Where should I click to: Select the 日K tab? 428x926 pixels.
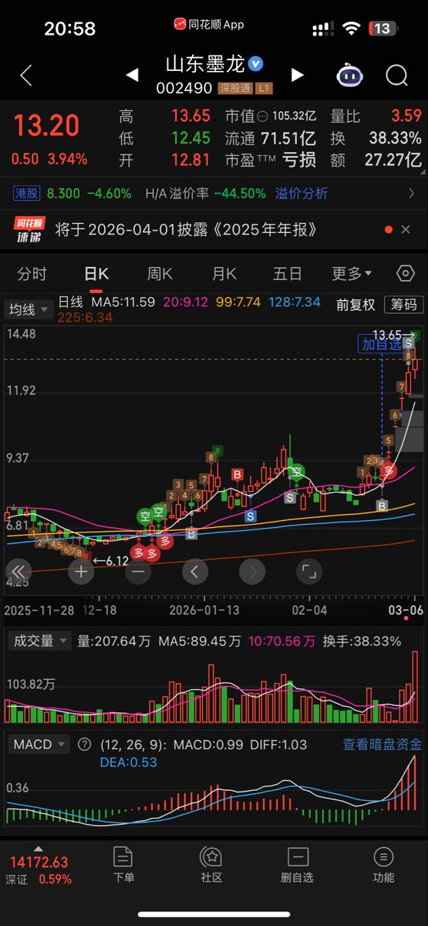96,273
